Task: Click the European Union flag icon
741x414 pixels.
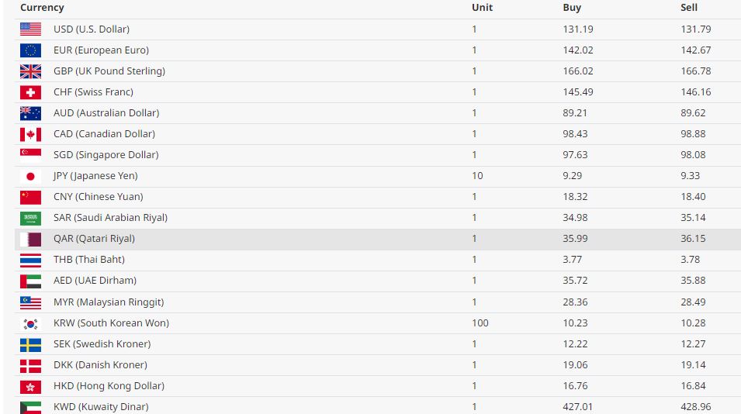Action: coord(30,50)
